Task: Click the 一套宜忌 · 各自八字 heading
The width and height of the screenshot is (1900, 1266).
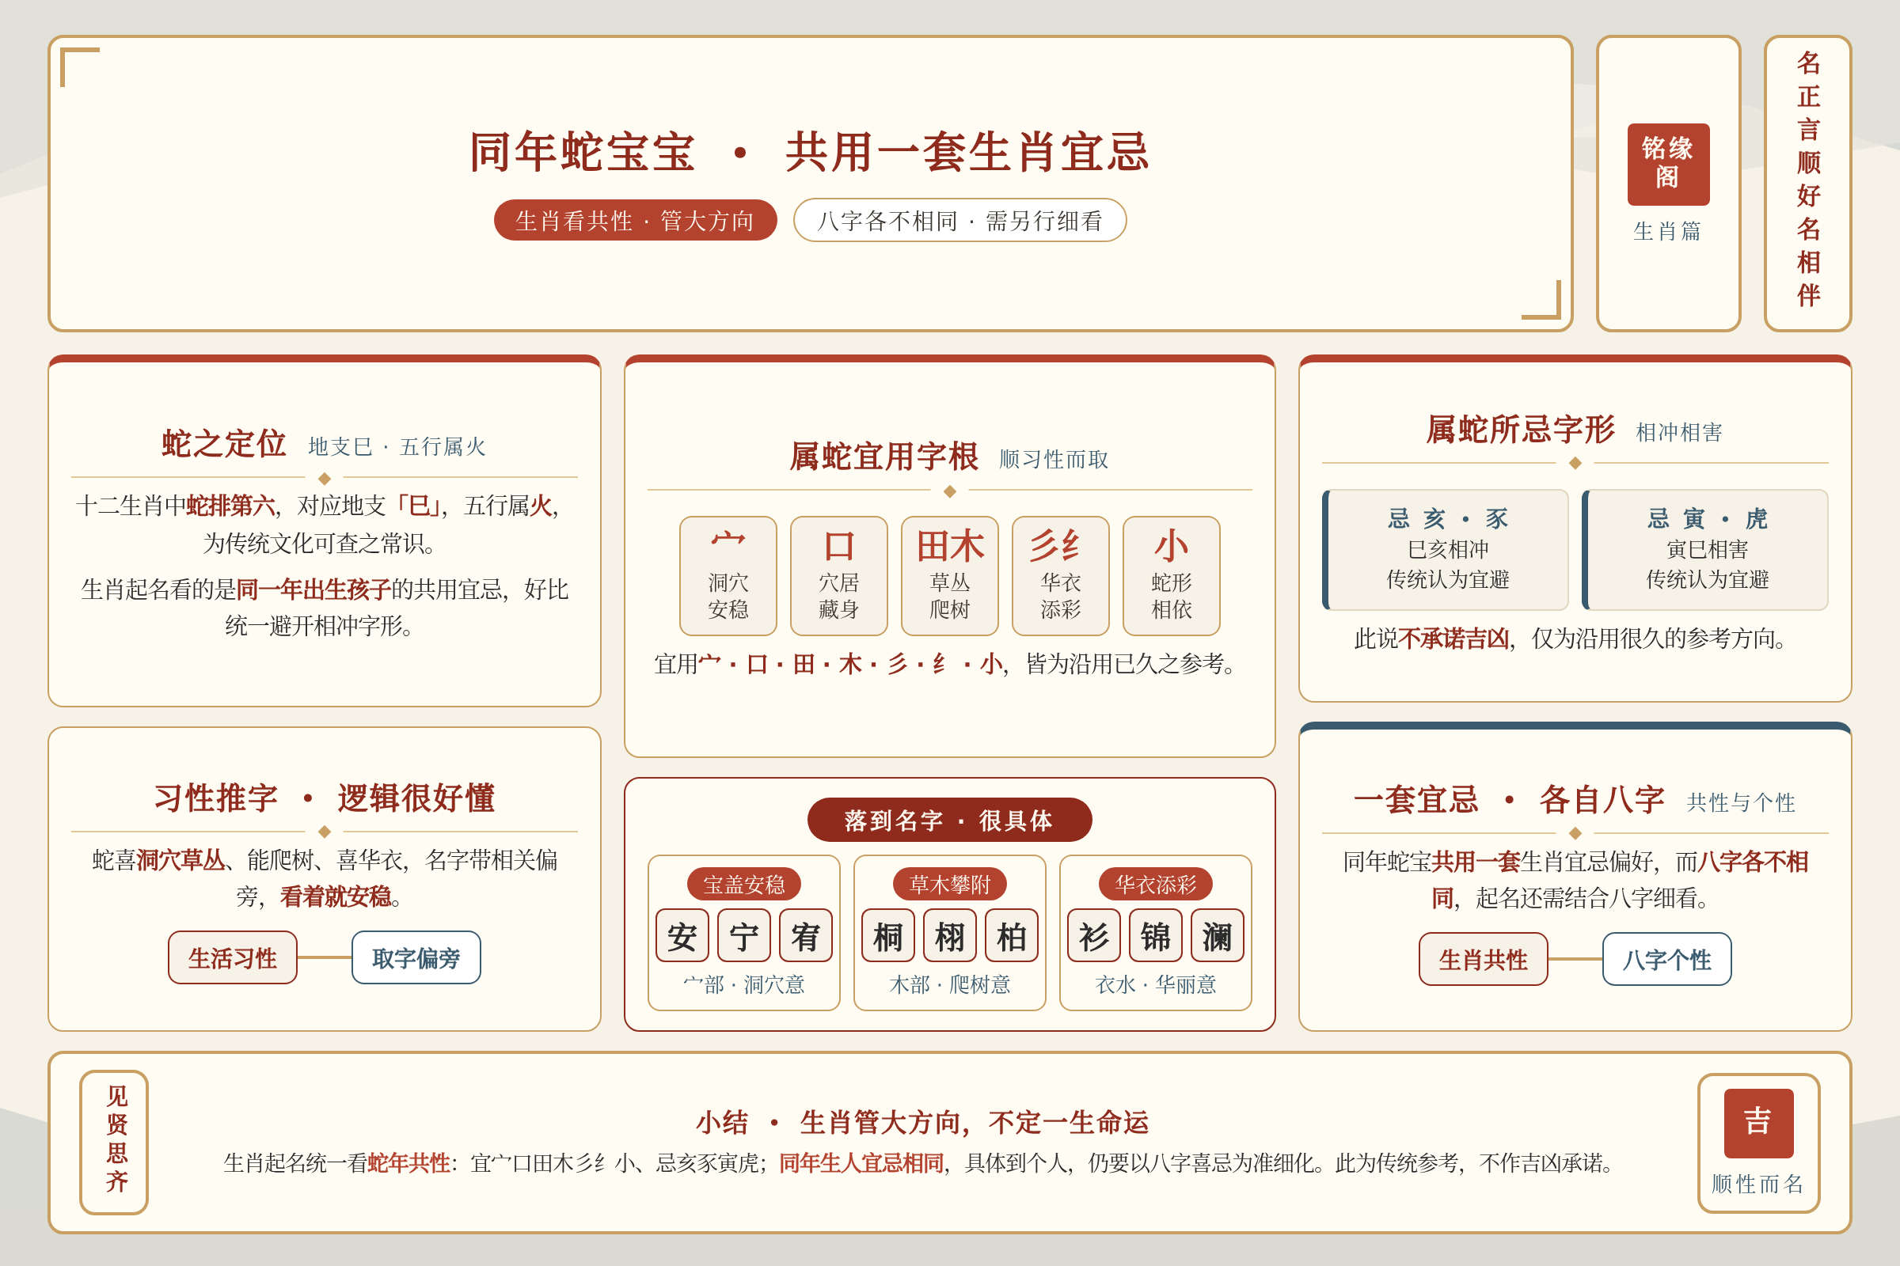Action: (x=1509, y=799)
